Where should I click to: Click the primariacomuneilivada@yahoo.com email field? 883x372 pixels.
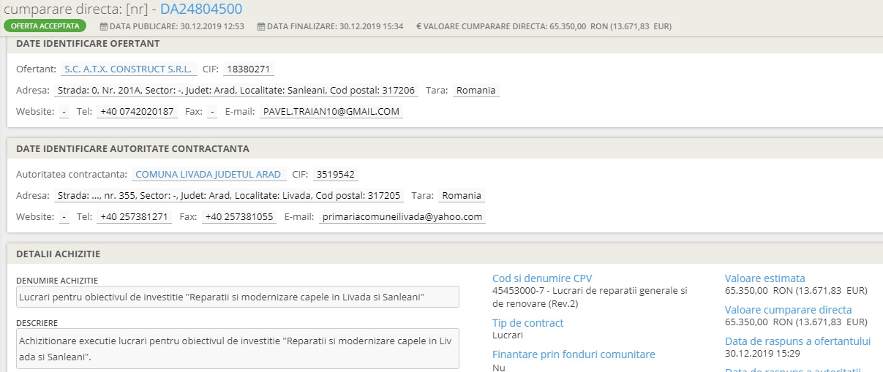[402, 217]
